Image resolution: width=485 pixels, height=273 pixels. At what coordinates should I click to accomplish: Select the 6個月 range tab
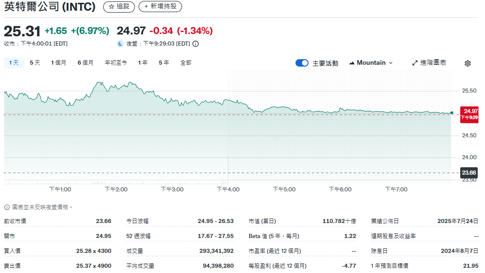[x=85, y=63]
